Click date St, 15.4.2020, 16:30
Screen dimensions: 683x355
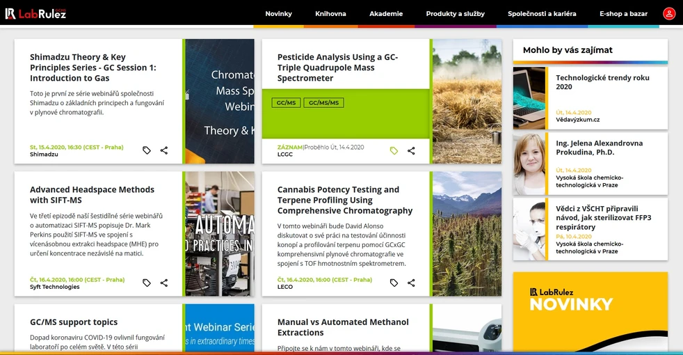(x=77, y=148)
